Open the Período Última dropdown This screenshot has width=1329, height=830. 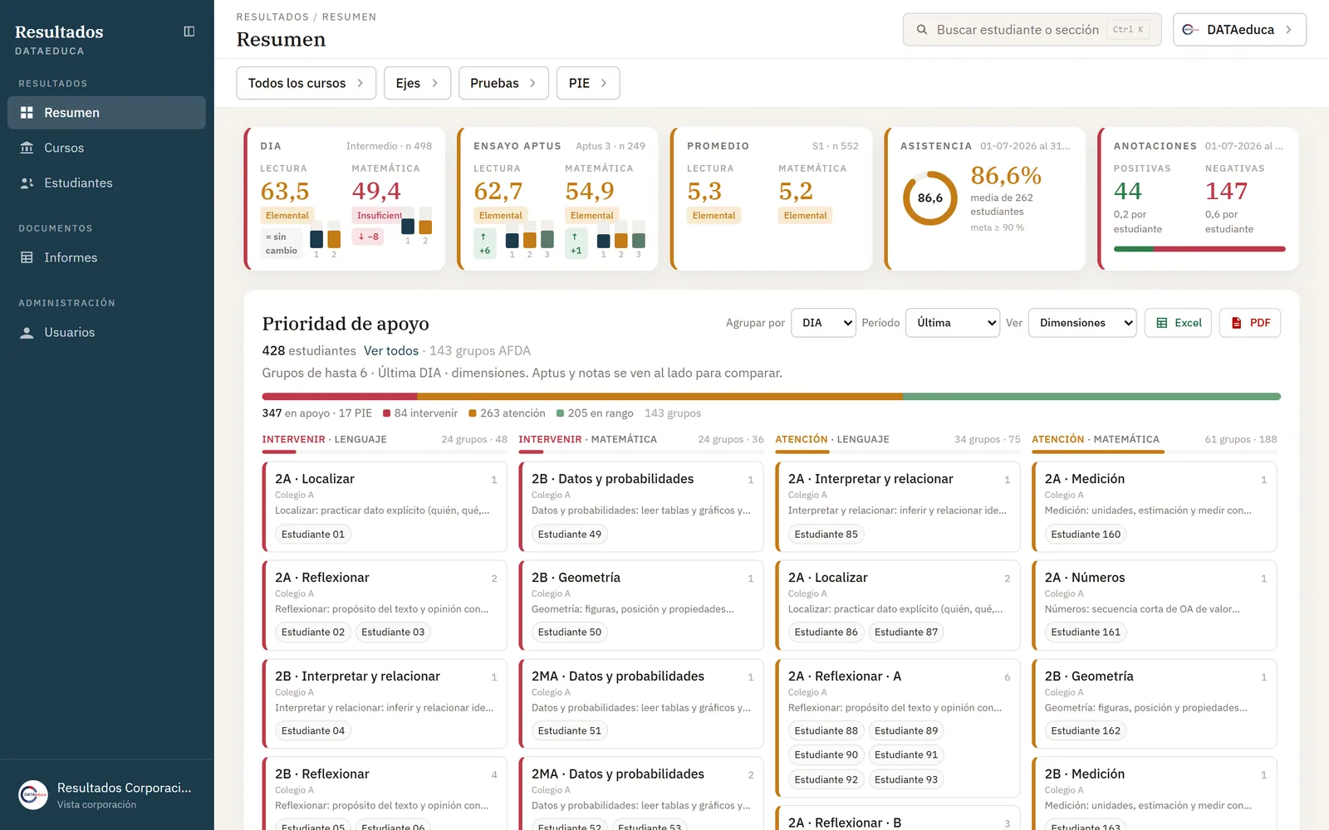[x=953, y=323]
